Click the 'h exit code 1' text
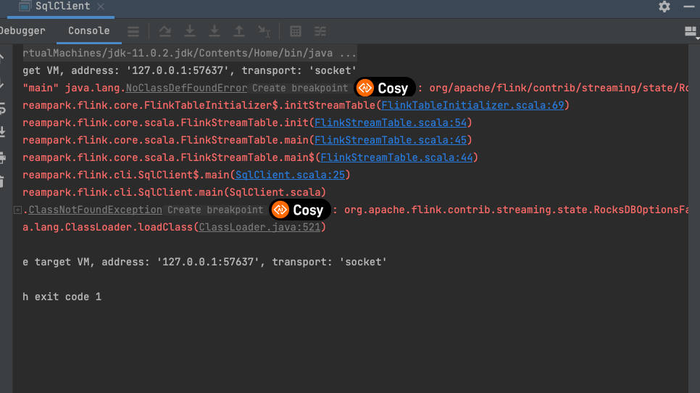The image size is (700, 393). click(62, 297)
